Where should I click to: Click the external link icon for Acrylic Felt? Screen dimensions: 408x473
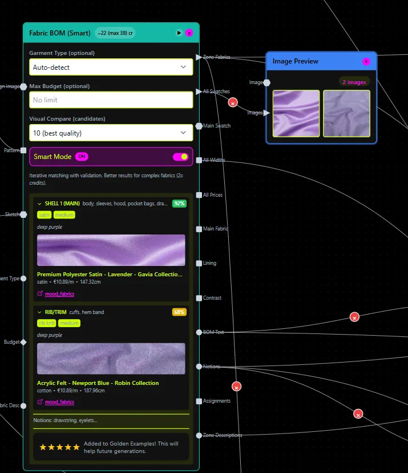pos(40,402)
